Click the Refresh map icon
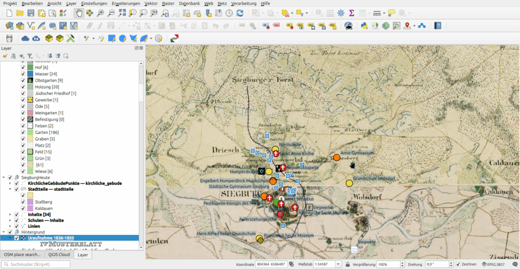 tap(239, 13)
